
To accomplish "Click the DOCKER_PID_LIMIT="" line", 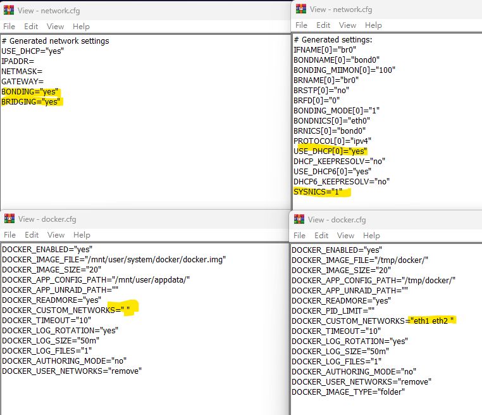I will [x=333, y=311].
